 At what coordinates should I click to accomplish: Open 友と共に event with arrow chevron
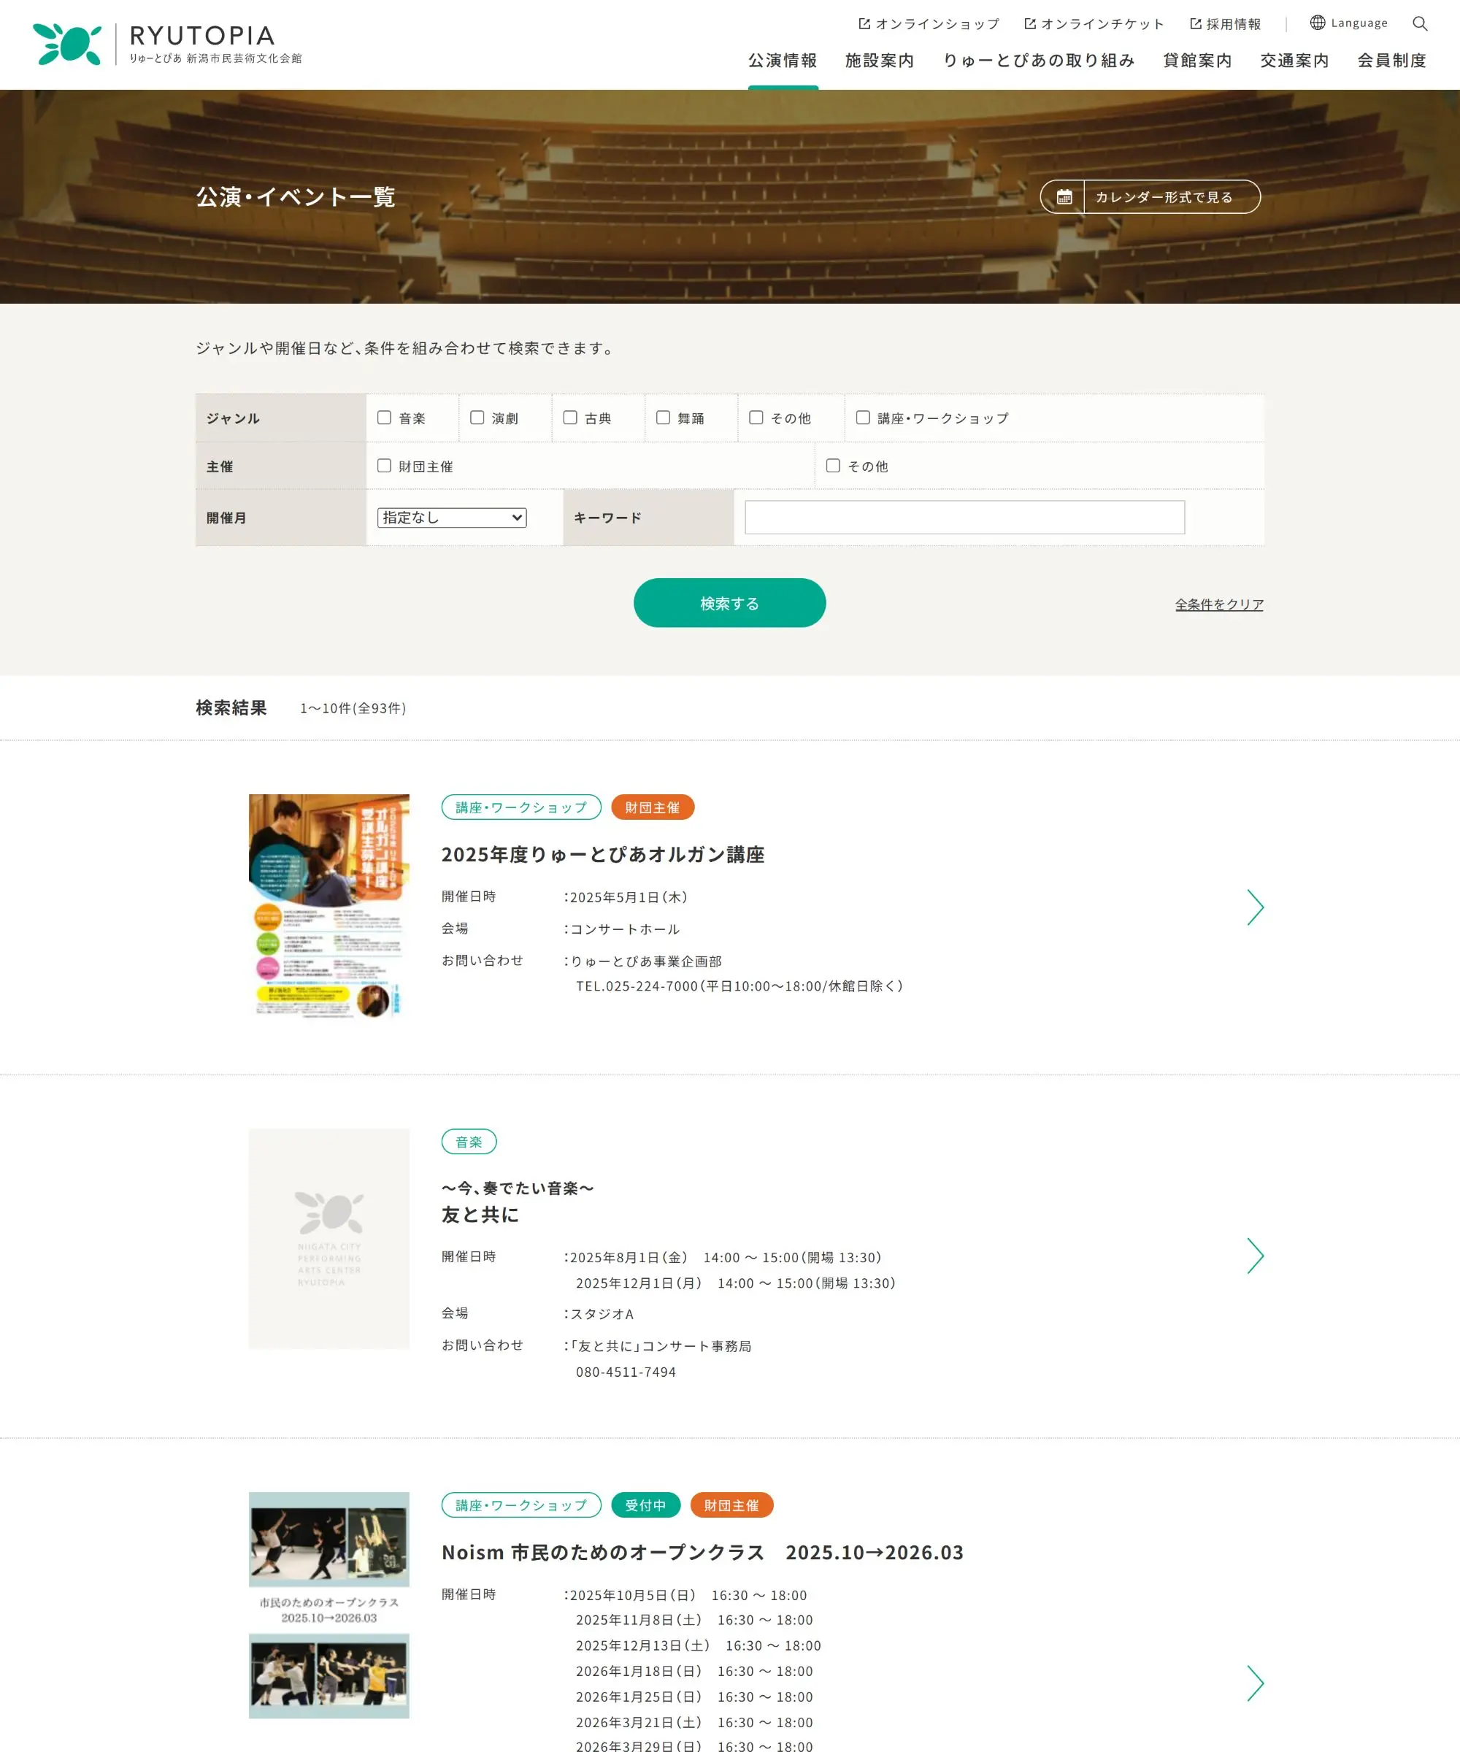[1255, 1256]
